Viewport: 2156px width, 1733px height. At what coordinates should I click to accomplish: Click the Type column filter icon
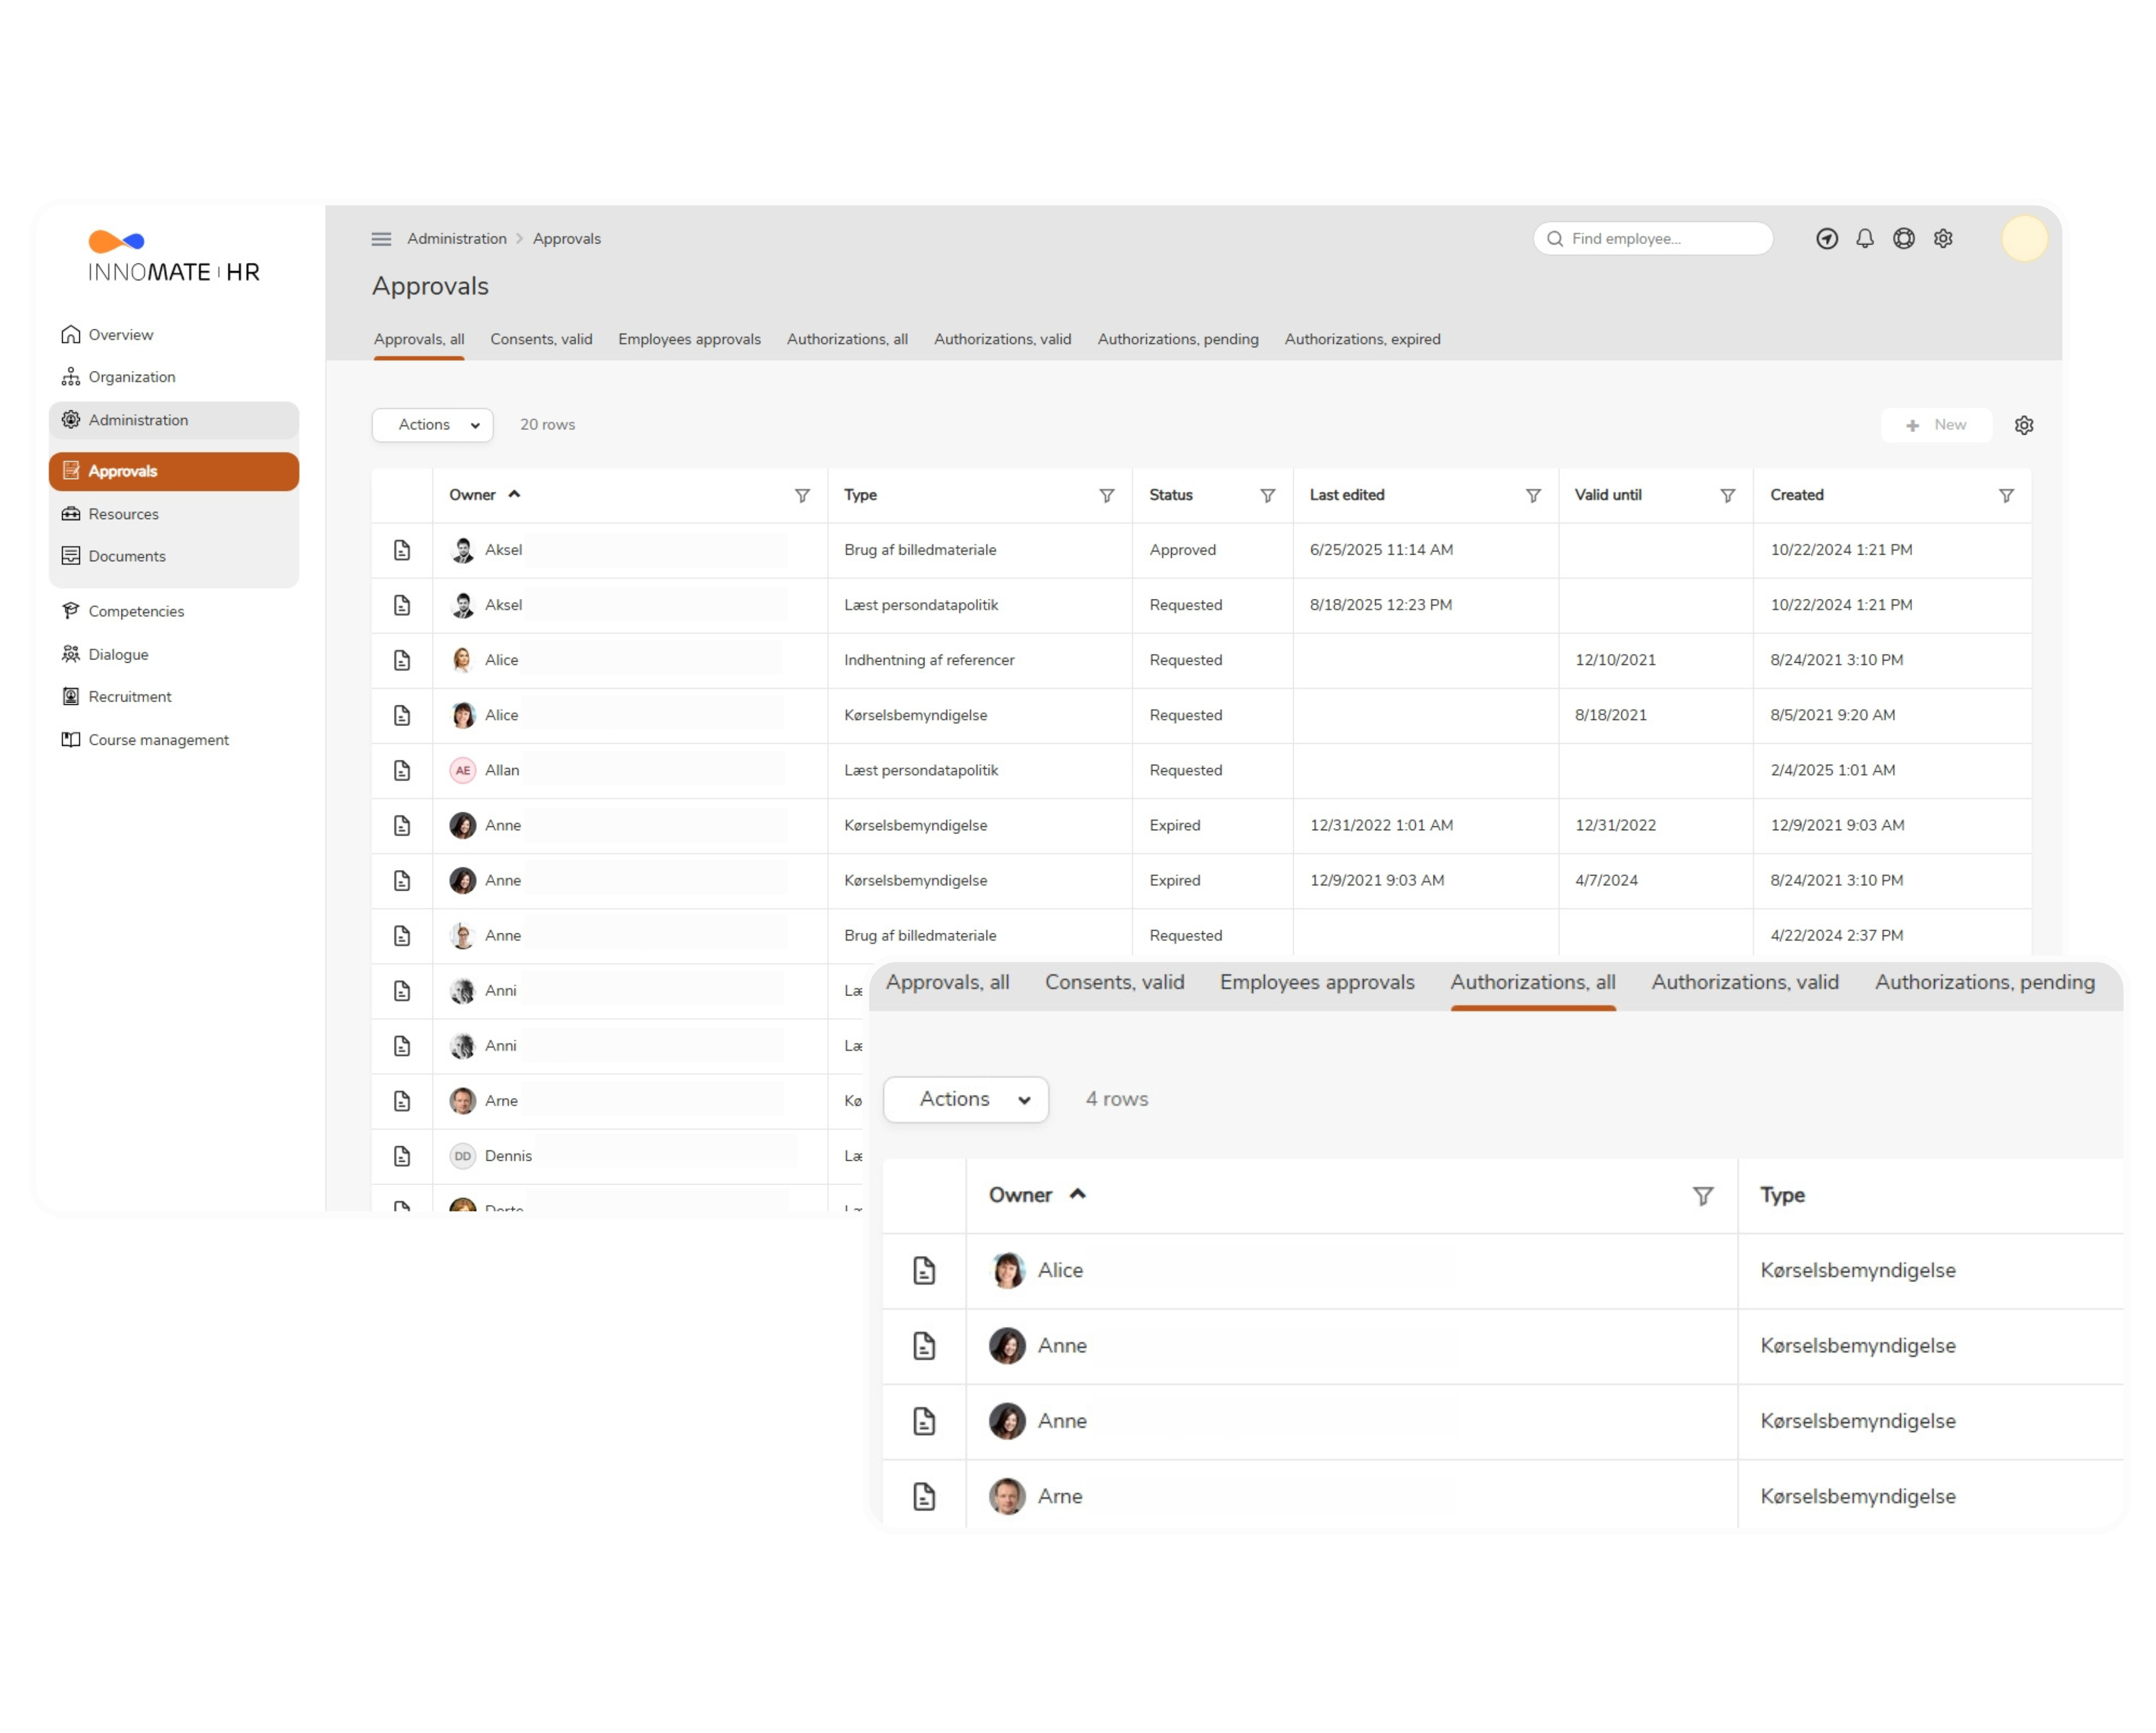1107,496
